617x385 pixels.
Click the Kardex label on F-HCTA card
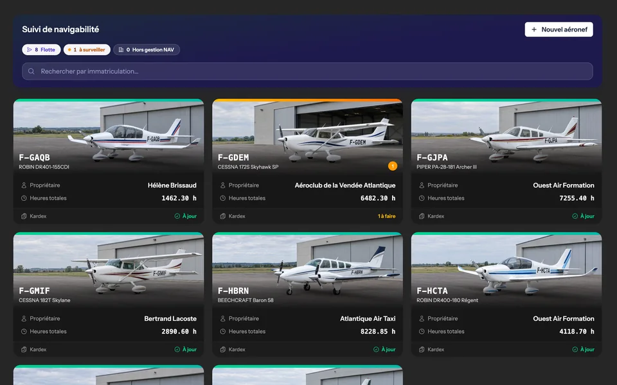[x=436, y=350]
